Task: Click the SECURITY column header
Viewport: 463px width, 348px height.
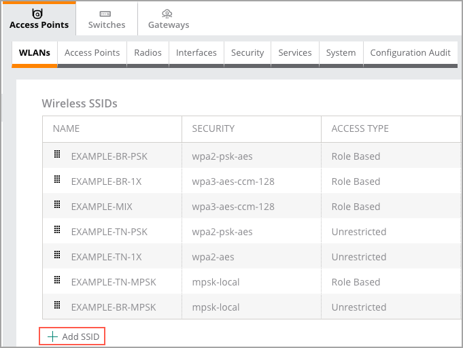Action: pyautogui.click(x=213, y=128)
